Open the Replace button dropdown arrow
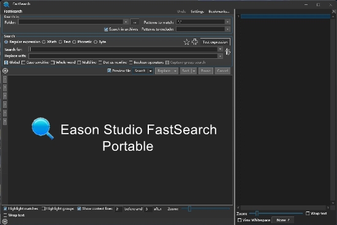This screenshot has height=225, width=337. point(175,71)
